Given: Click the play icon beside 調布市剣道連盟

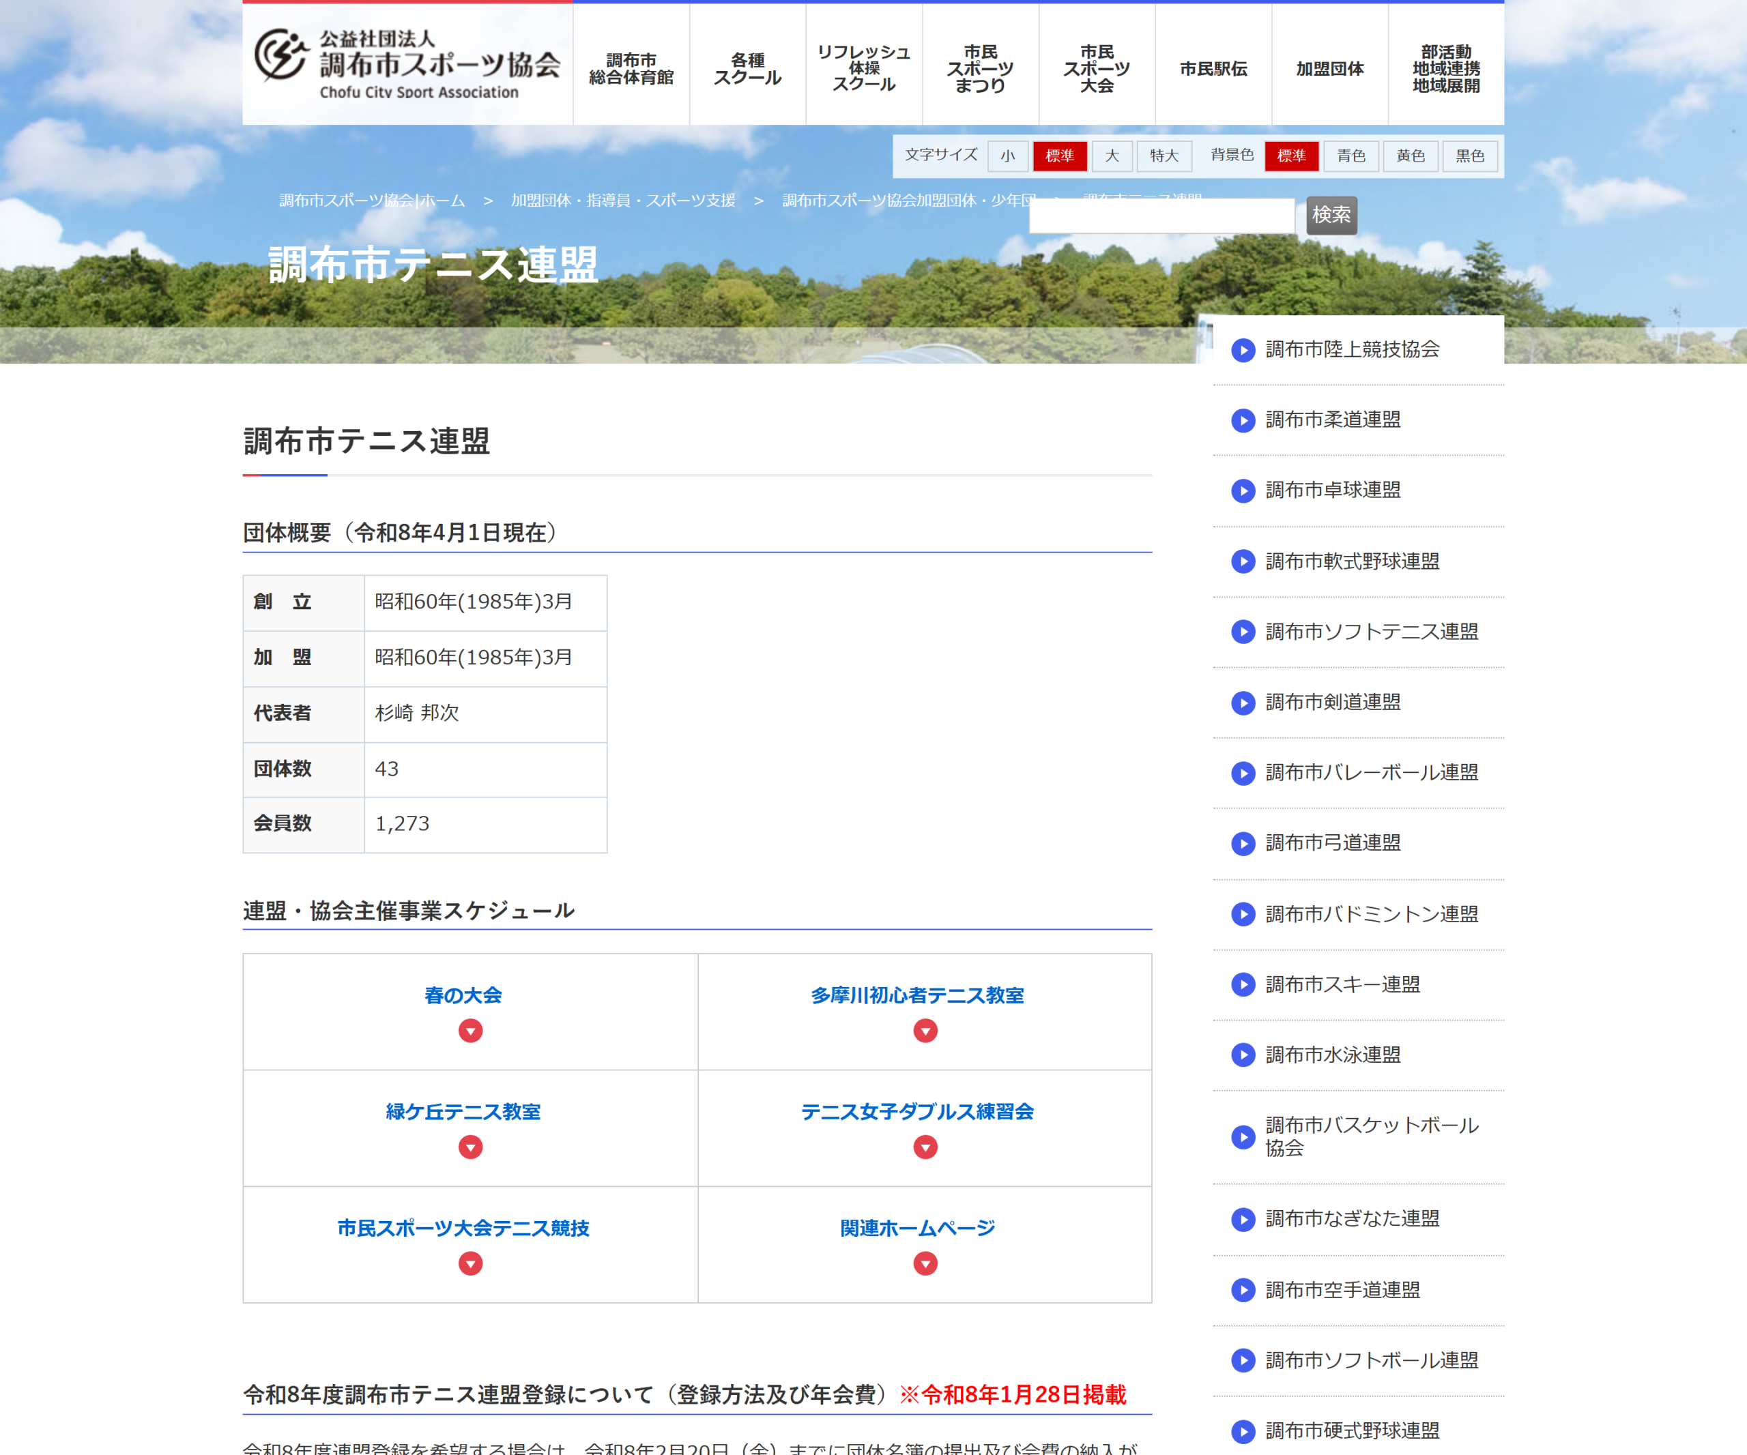Looking at the screenshot, I should (x=1243, y=703).
